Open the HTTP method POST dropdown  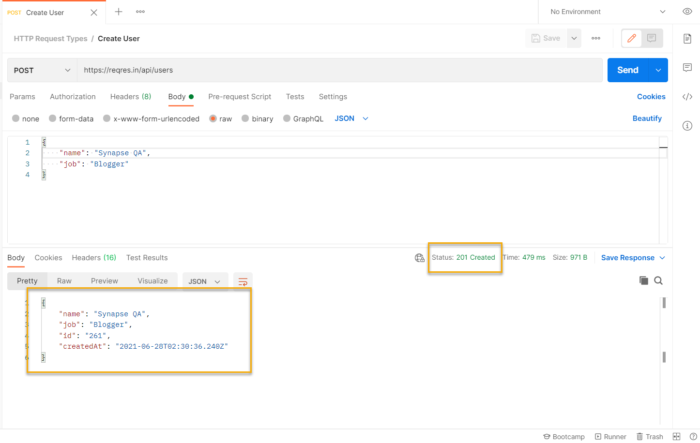[42, 70]
